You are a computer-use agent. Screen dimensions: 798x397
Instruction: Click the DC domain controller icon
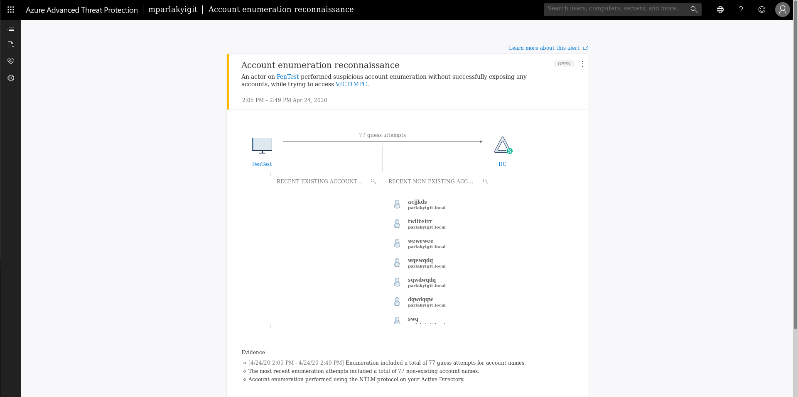pyautogui.click(x=503, y=145)
